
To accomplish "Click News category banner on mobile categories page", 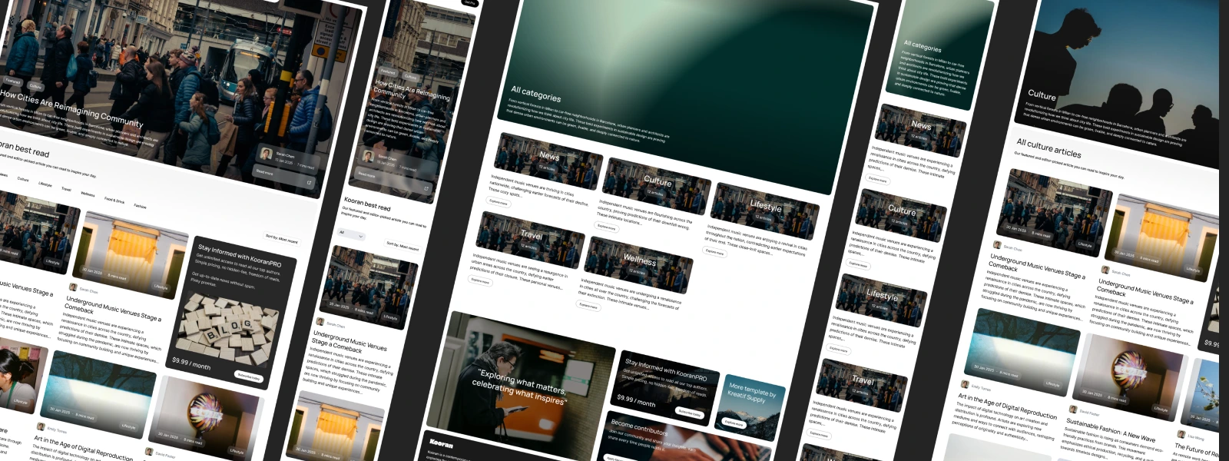I will click(920, 129).
